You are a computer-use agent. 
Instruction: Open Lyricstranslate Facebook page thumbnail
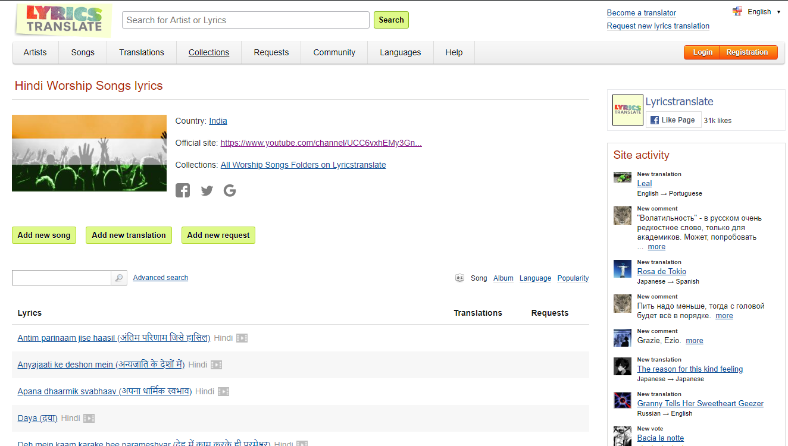tap(628, 110)
